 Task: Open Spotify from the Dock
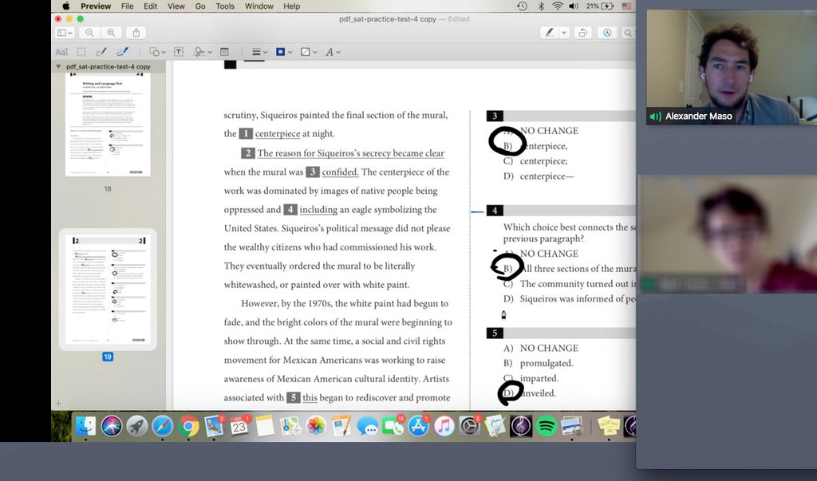(x=547, y=426)
